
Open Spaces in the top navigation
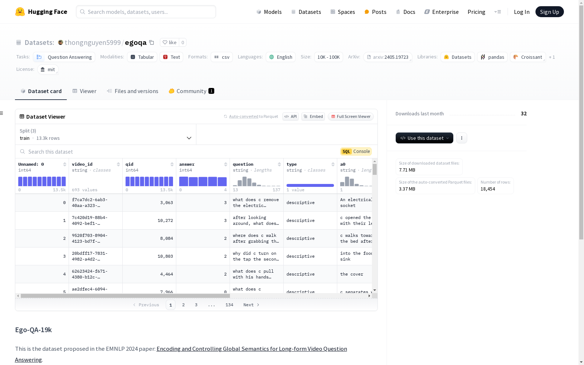tap(342, 12)
